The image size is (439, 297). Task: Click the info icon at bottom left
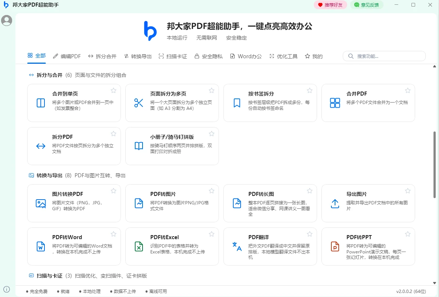point(7,289)
